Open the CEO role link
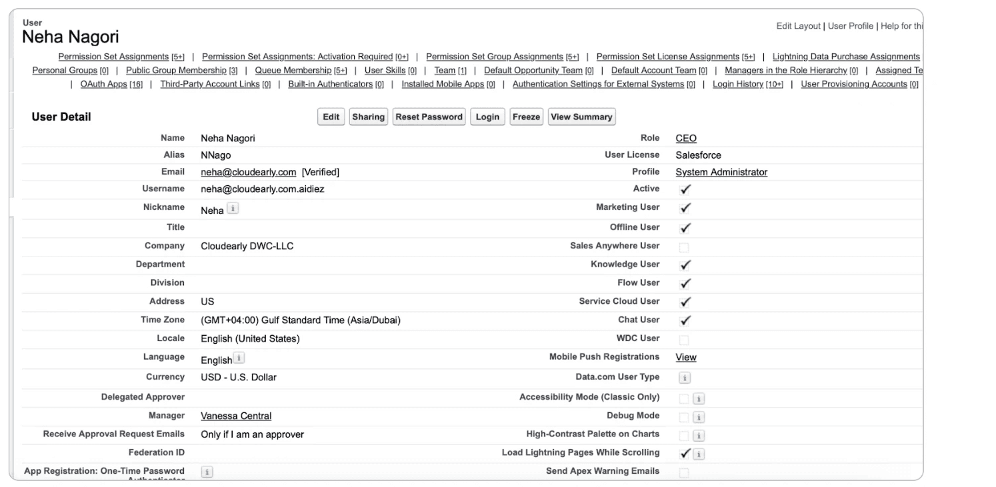996x487 pixels. 686,139
